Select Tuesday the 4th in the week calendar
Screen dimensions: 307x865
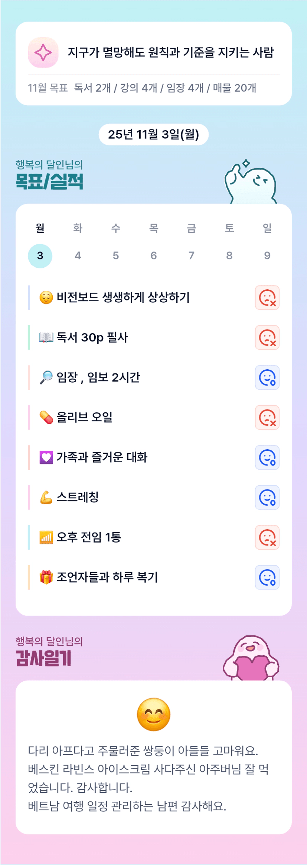(78, 256)
